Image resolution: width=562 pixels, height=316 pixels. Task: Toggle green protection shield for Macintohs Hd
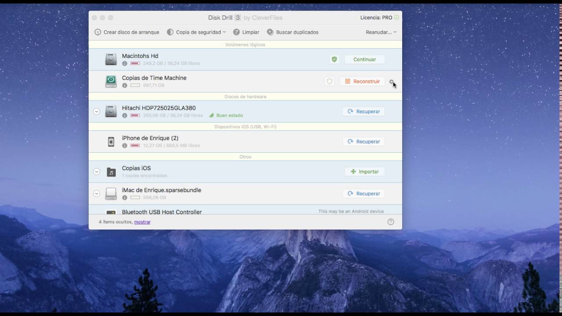[334, 59]
